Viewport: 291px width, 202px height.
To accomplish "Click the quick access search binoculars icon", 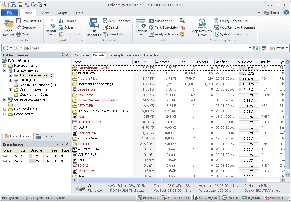I will (x=20, y=5).
